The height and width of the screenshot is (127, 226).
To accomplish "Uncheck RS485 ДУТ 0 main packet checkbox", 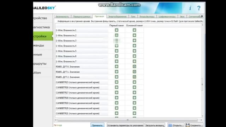I will [134, 67].
